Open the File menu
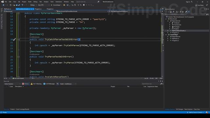 click(6, 2)
